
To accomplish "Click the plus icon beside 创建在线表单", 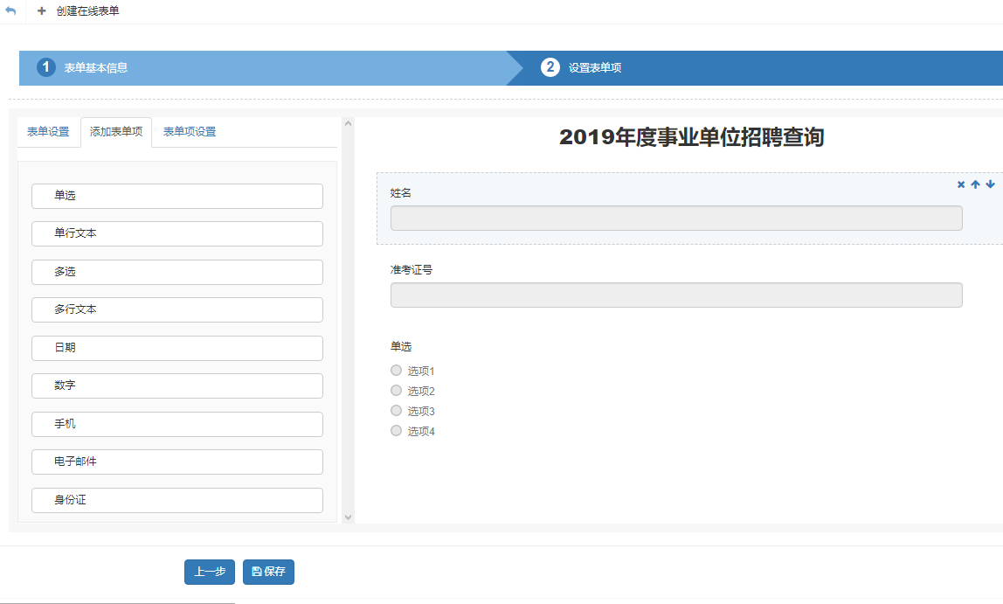I will [42, 11].
